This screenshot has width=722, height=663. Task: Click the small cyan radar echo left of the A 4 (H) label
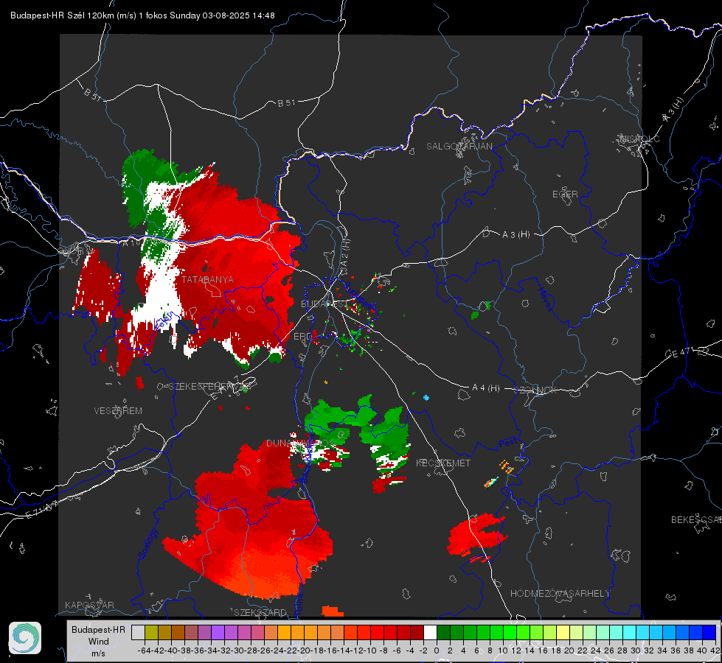coord(426,398)
